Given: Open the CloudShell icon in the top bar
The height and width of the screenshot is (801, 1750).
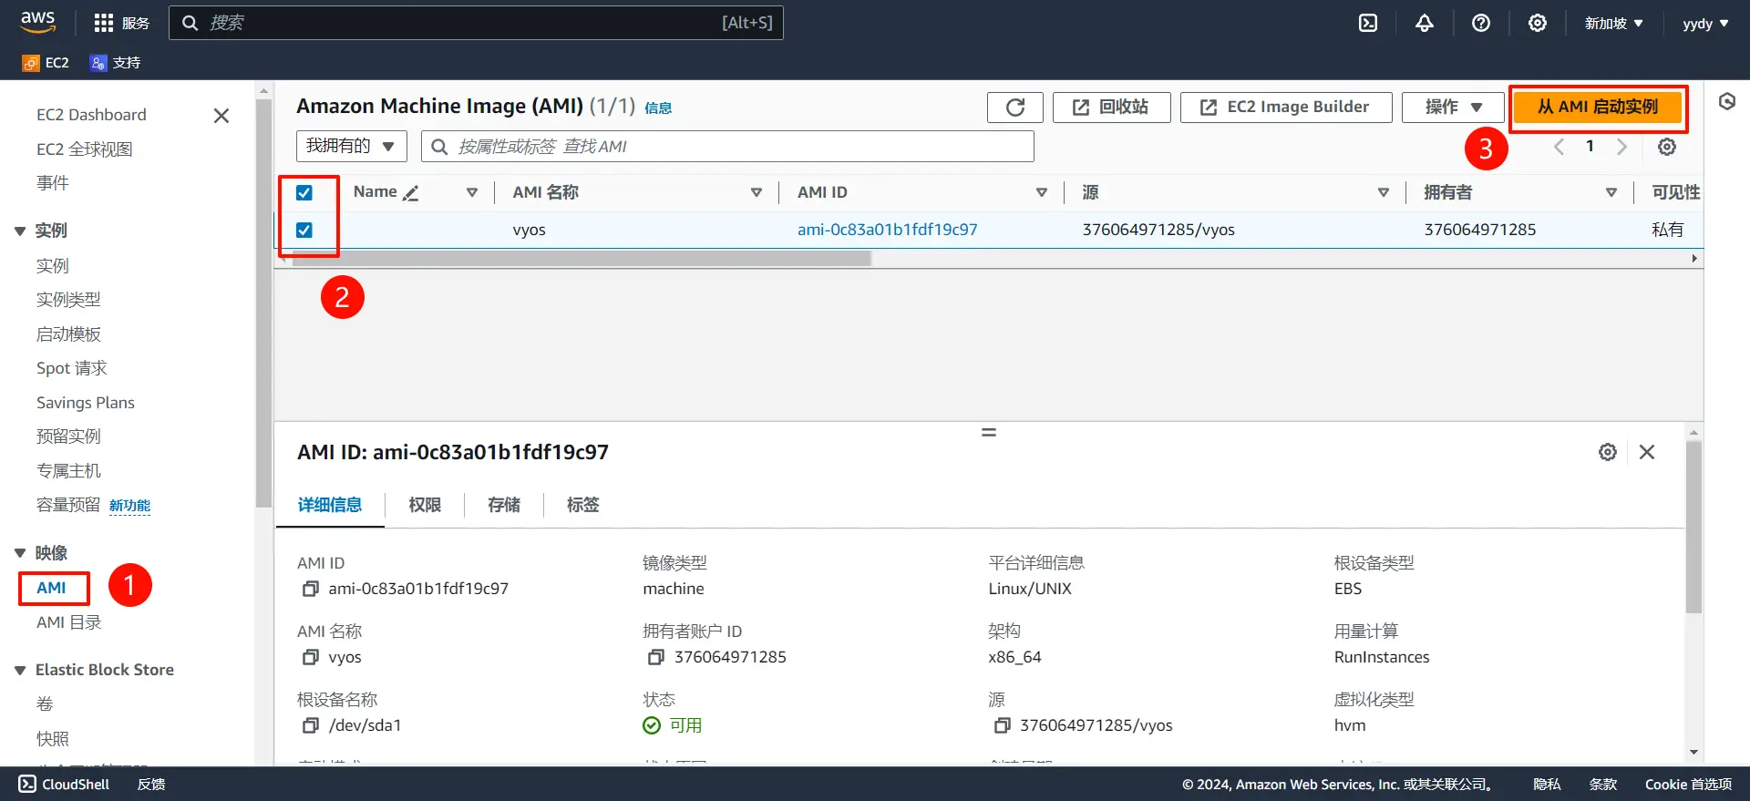Looking at the screenshot, I should (1368, 23).
